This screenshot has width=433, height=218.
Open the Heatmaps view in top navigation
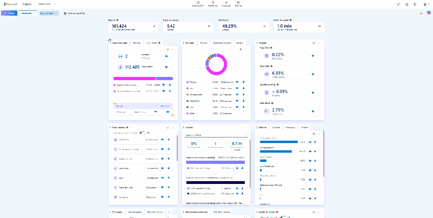(x=226, y=4)
